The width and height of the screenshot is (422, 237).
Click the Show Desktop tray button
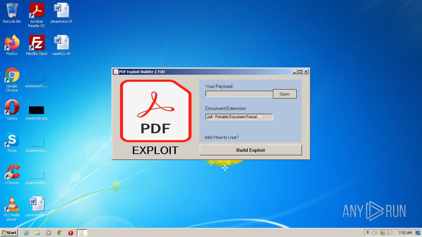[418, 233]
